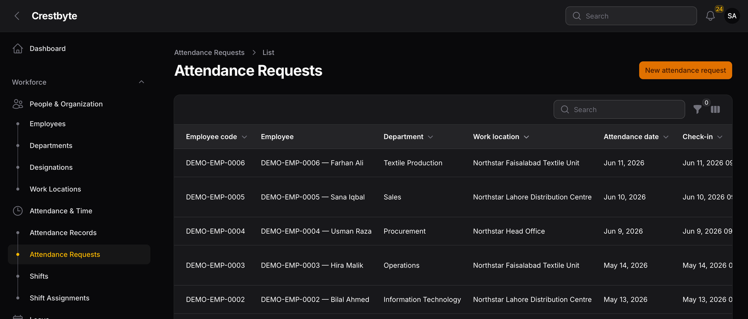Click the back arrow next to Crestbyte

click(17, 16)
